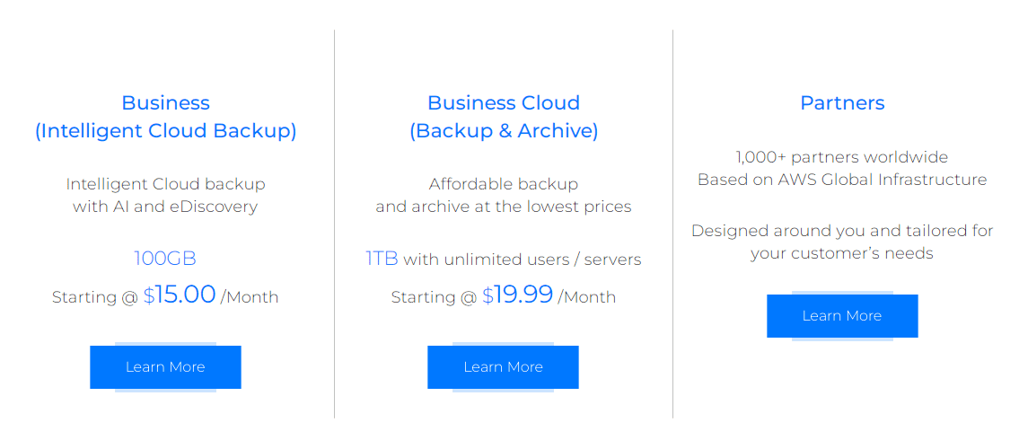The image size is (1019, 440).
Task: Click "/Month" beside the $15.00 price
Action: (250, 297)
